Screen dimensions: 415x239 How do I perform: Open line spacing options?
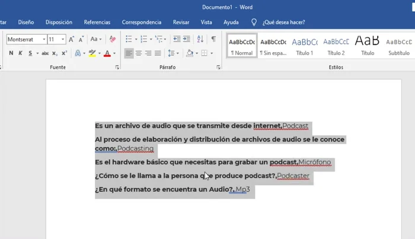173,53
